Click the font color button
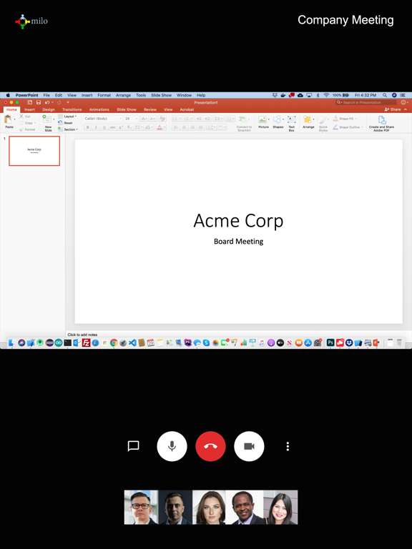 tap(160, 127)
